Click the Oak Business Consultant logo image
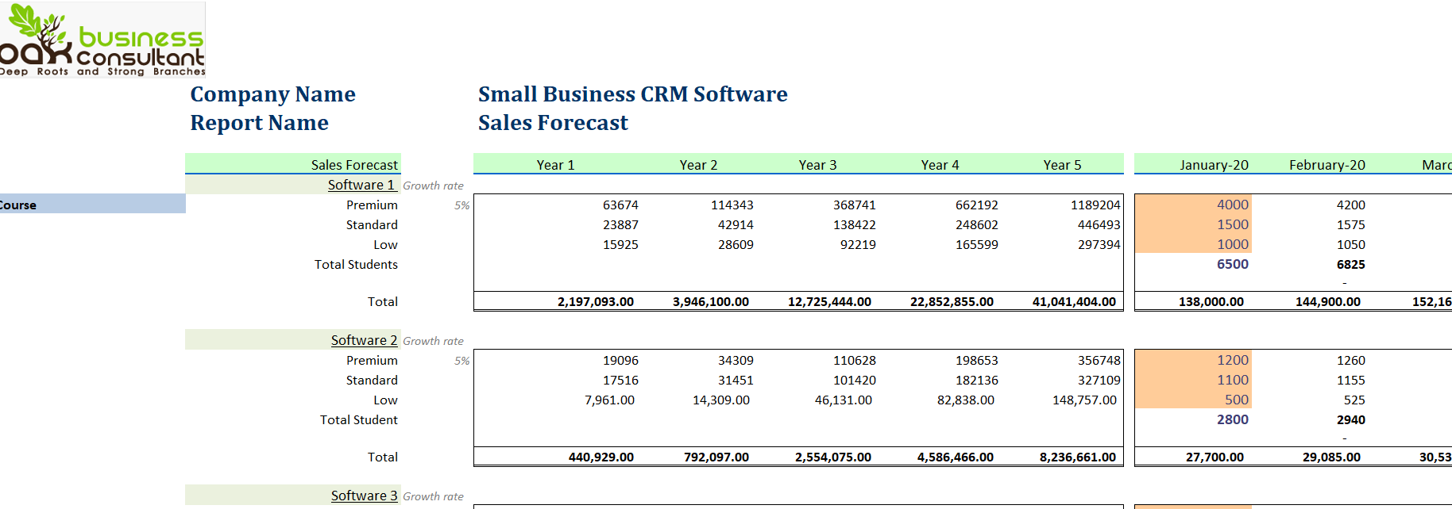The height and width of the screenshot is (509, 1452). 102,40
